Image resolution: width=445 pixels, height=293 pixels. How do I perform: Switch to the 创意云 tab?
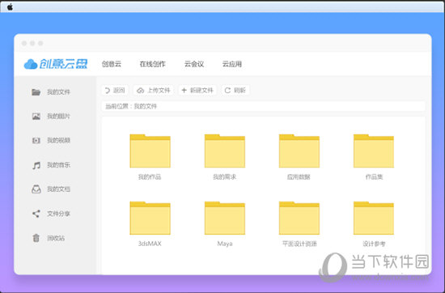pyautogui.click(x=112, y=64)
